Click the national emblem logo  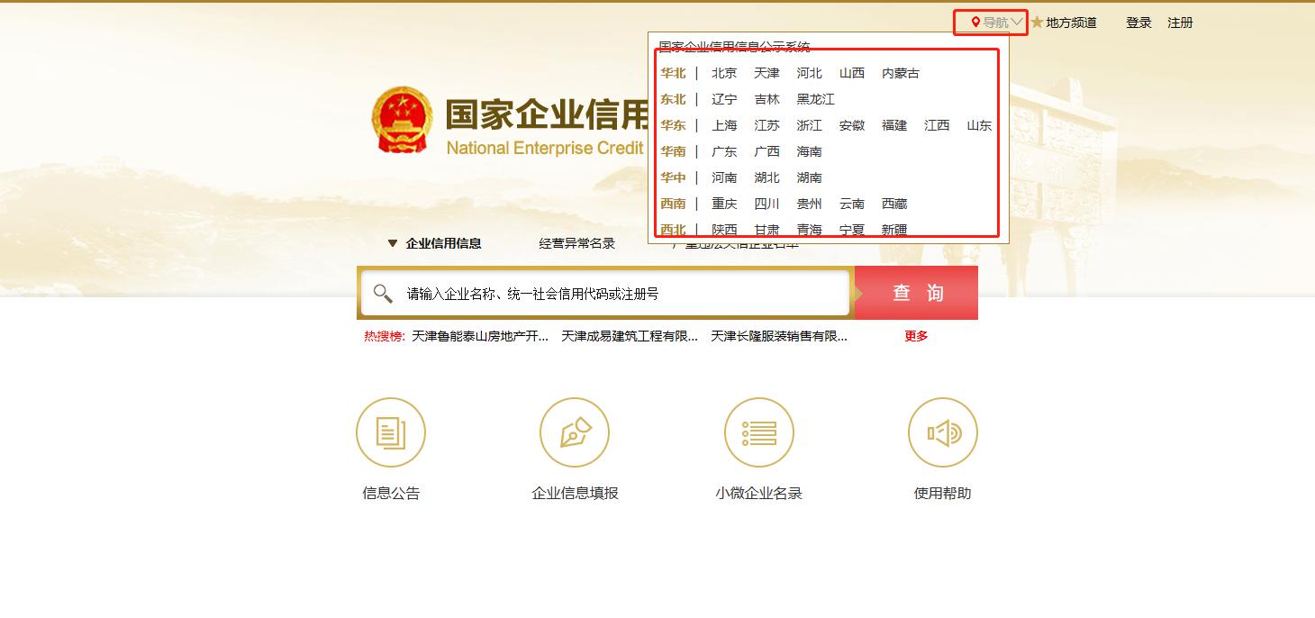point(403,121)
